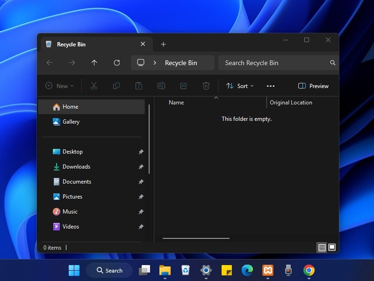The image size is (374, 281).
Task: Add a new tab with plus button
Action: tap(163, 44)
